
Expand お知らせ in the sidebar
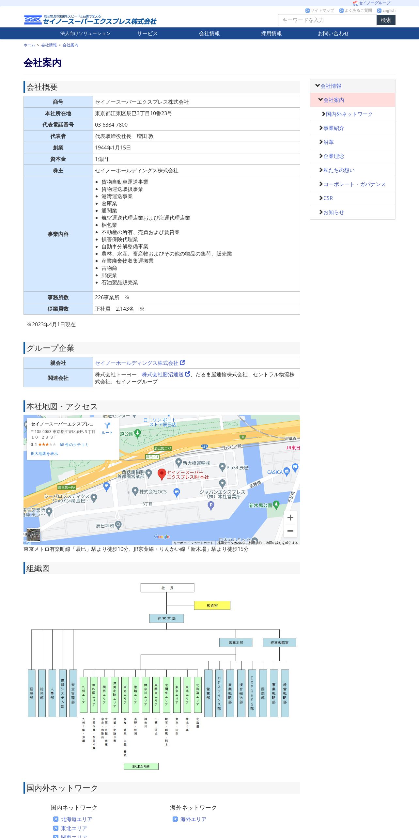[321, 212]
